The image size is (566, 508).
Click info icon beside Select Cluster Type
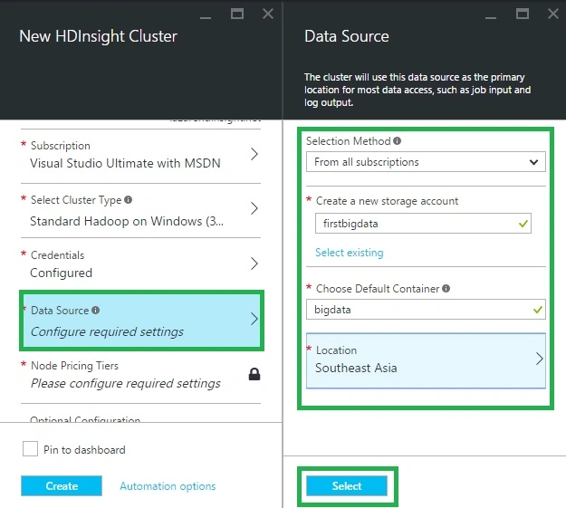click(129, 199)
